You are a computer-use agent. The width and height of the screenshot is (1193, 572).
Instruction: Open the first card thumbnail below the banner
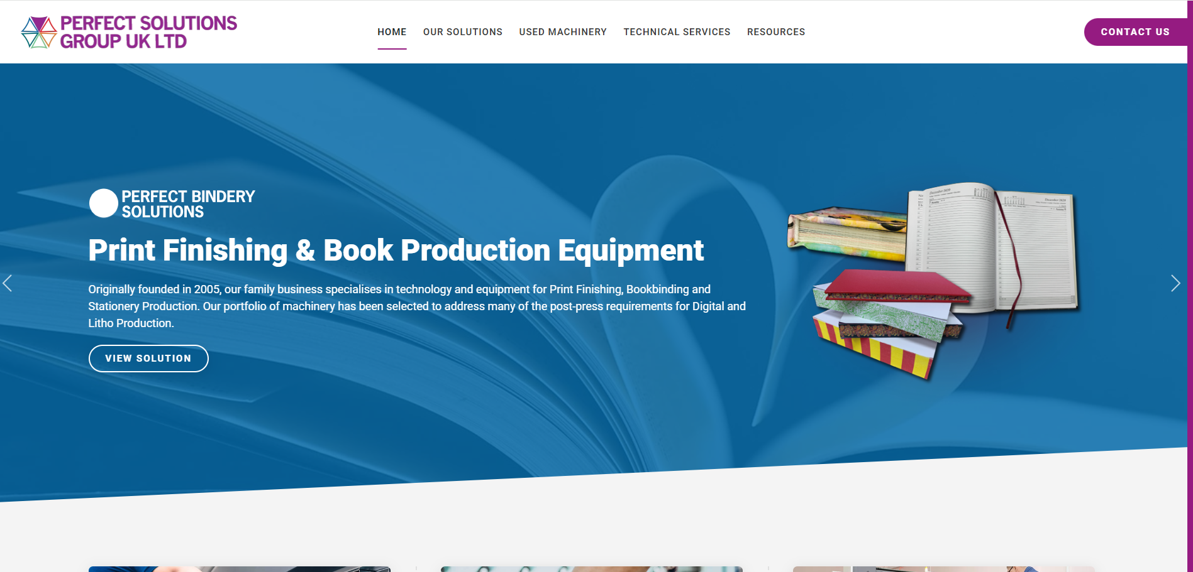[x=239, y=569]
